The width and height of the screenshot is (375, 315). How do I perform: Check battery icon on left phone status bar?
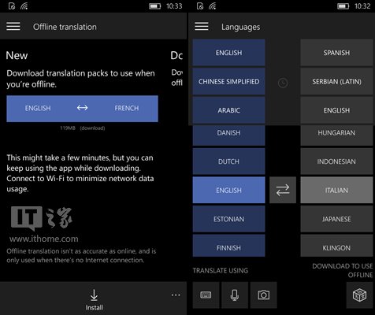coord(154,6)
